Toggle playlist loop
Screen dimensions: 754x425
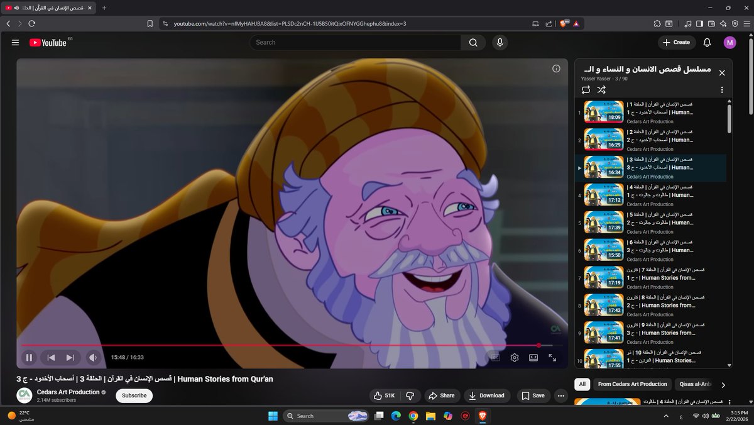(x=586, y=90)
